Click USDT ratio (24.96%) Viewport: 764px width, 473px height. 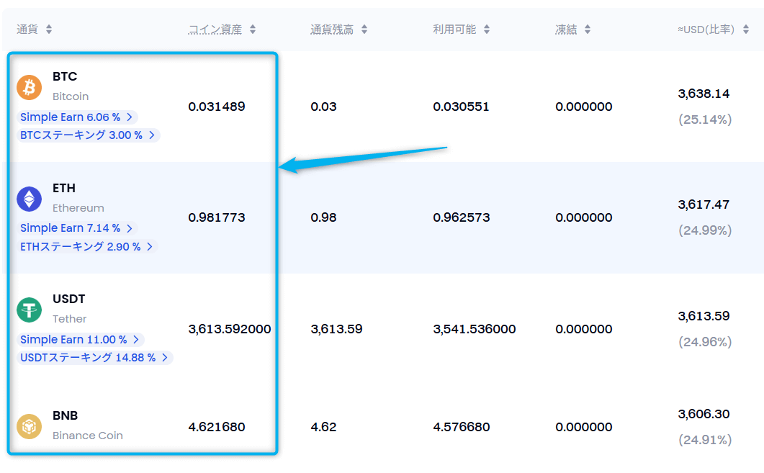pyautogui.click(x=705, y=342)
